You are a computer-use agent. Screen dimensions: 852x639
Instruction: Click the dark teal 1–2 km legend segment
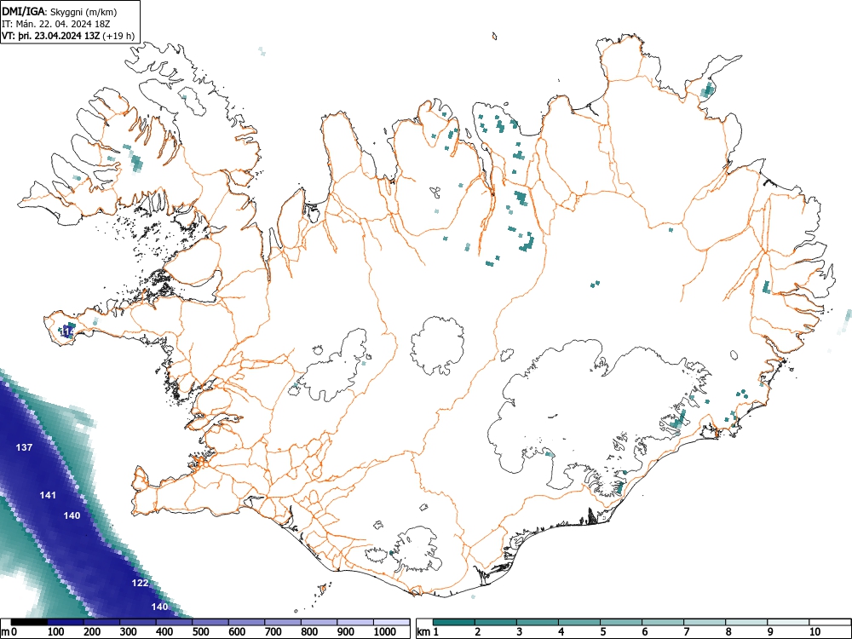tap(454, 622)
